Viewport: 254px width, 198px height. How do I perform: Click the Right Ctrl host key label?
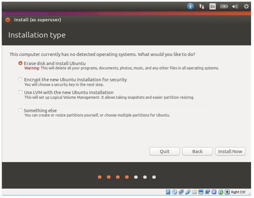[x=238, y=192]
